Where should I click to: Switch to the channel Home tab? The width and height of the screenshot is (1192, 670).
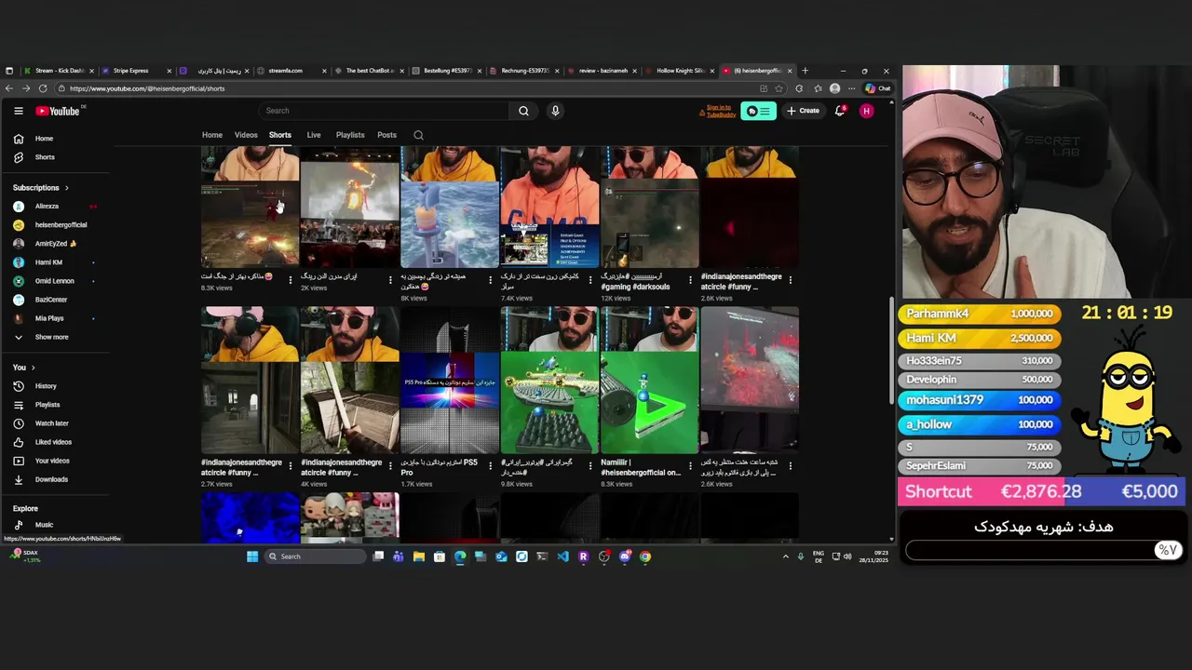[212, 135]
